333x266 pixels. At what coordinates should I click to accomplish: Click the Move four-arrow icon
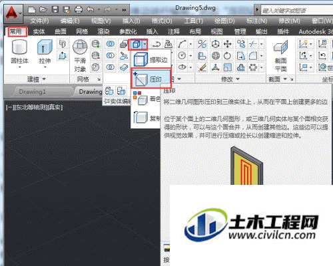point(227,44)
